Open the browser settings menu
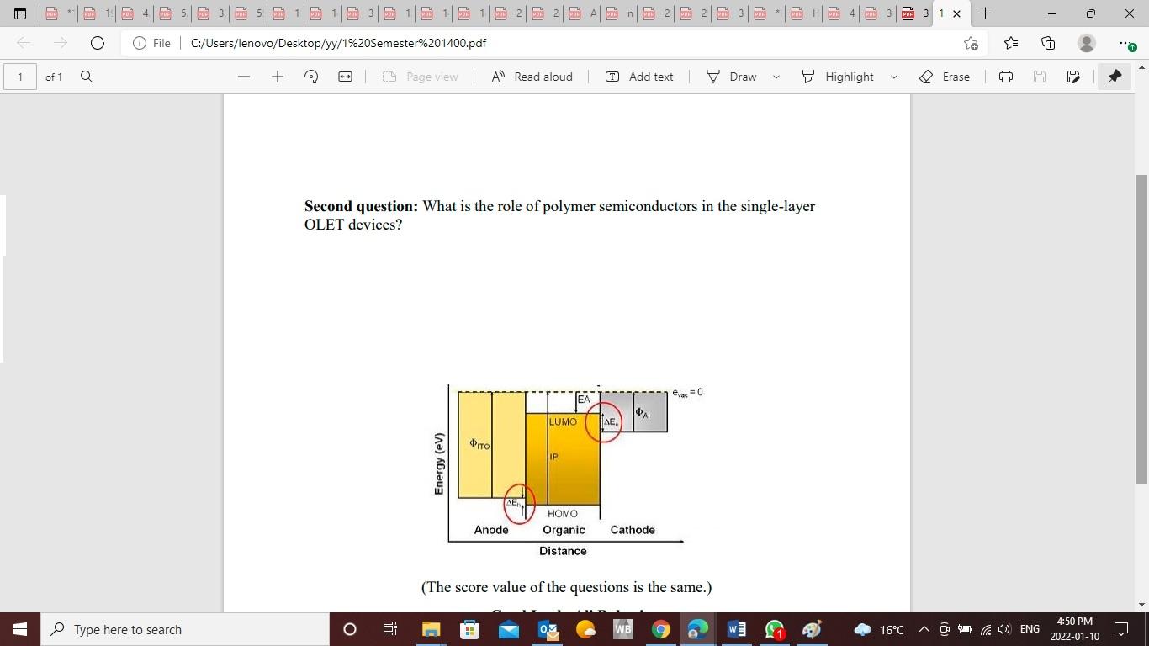Image resolution: width=1149 pixels, height=646 pixels. pyautogui.click(x=1125, y=43)
